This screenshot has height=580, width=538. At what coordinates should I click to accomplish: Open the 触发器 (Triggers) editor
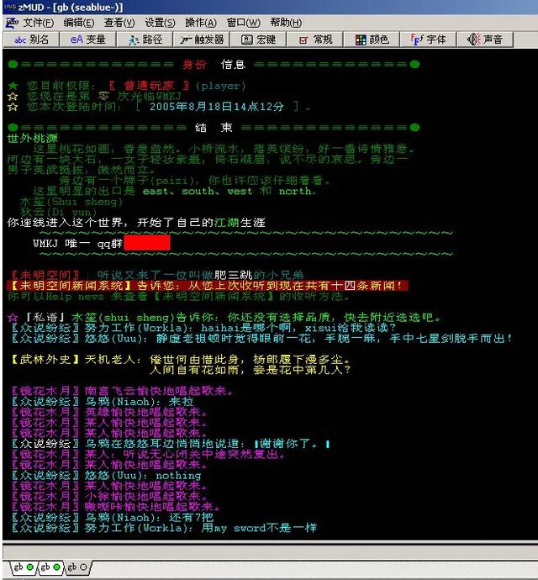click(x=203, y=40)
